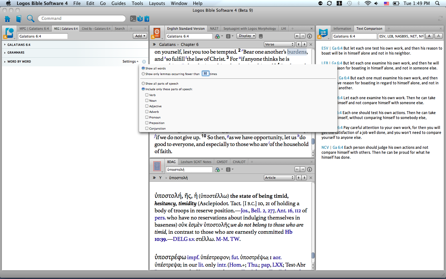Check the Verb checkbox
The width and height of the screenshot is (446, 279).
tap(147, 95)
